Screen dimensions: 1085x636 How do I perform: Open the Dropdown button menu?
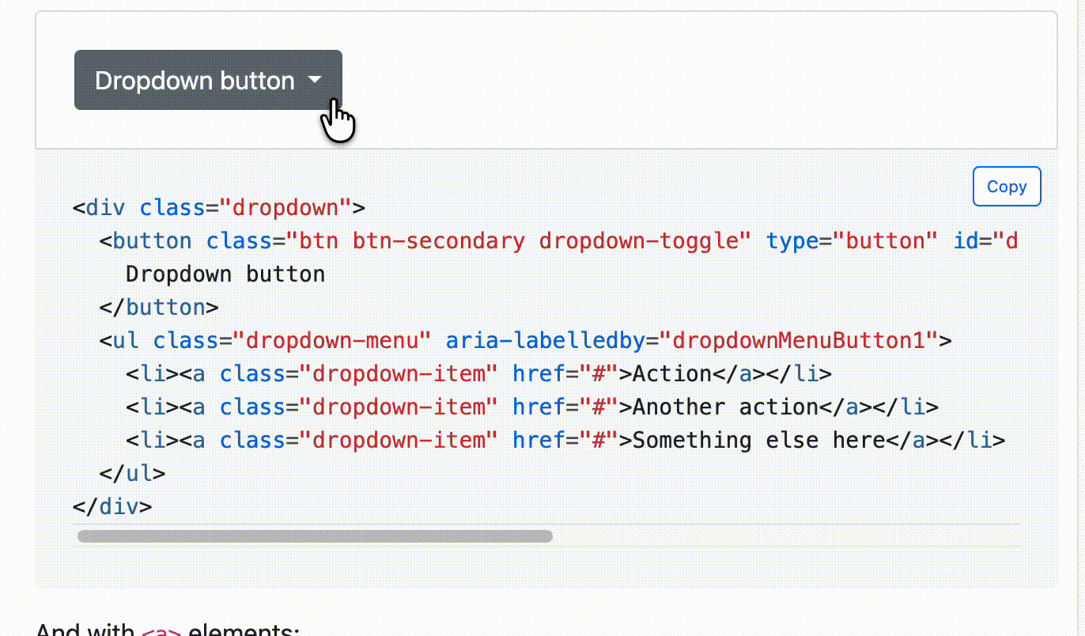point(208,80)
